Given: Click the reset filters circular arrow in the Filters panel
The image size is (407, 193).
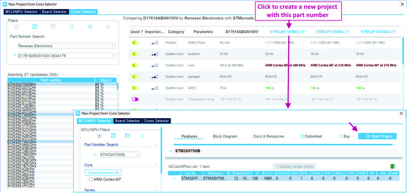Looking at the screenshot, I should click(x=72, y=27).
